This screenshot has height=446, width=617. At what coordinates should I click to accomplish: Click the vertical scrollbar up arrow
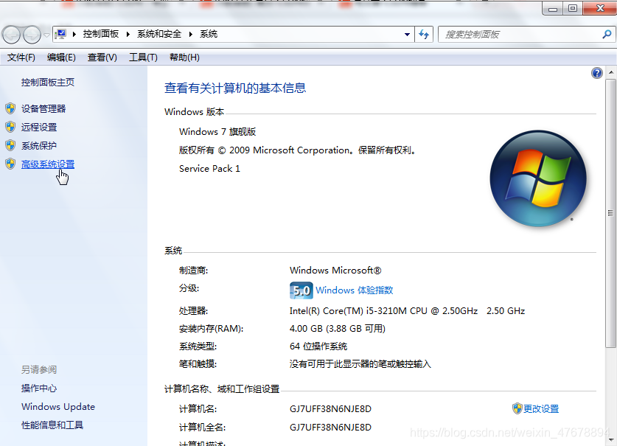coord(610,72)
